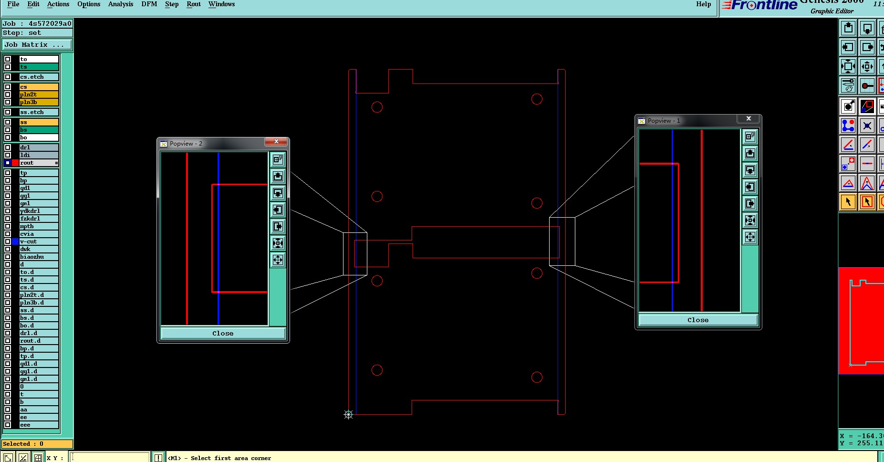Click the X Y coordinate input field
Screen dimensions: 884x462
coord(110,457)
